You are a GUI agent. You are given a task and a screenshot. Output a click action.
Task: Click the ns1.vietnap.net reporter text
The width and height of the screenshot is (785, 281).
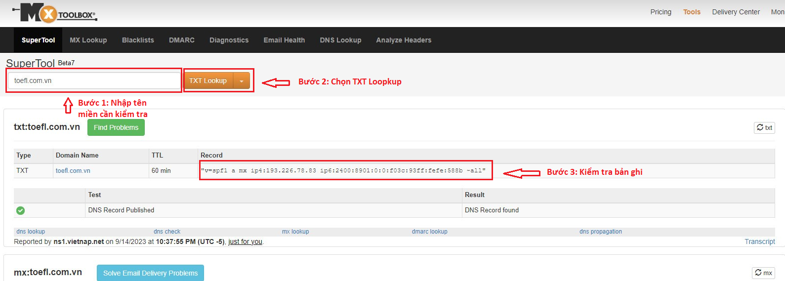[x=79, y=241]
